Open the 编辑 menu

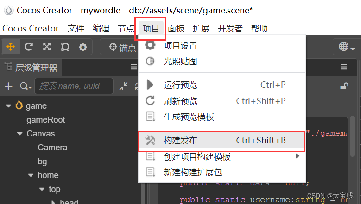coord(101,29)
